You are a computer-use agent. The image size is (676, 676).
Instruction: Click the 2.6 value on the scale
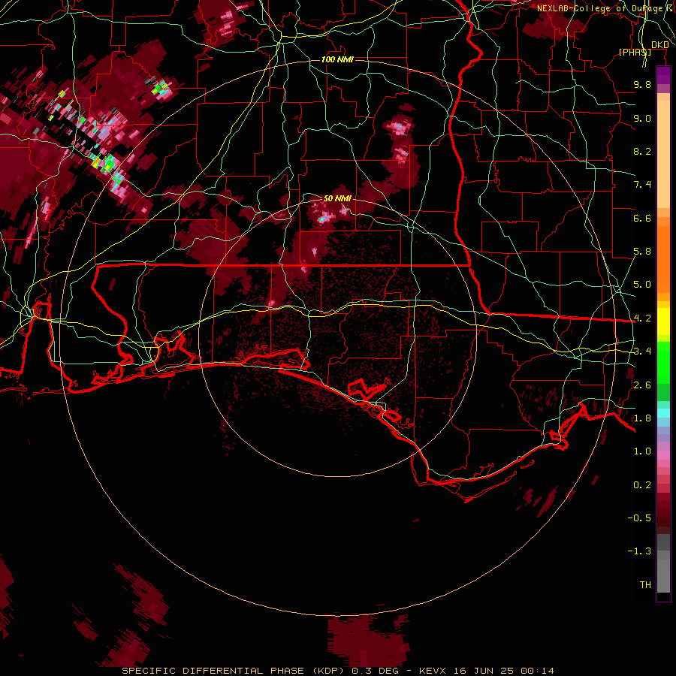click(x=642, y=385)
